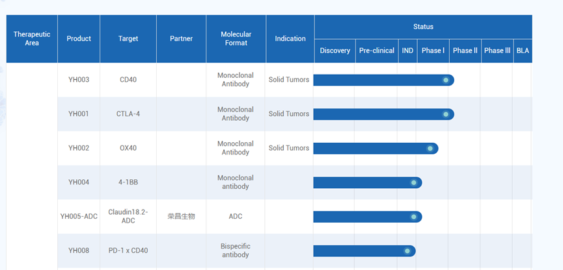The width and height of the screenshot is (563, 270).
Task: Select the Phase II stage header
Action: tap(465, 51)
